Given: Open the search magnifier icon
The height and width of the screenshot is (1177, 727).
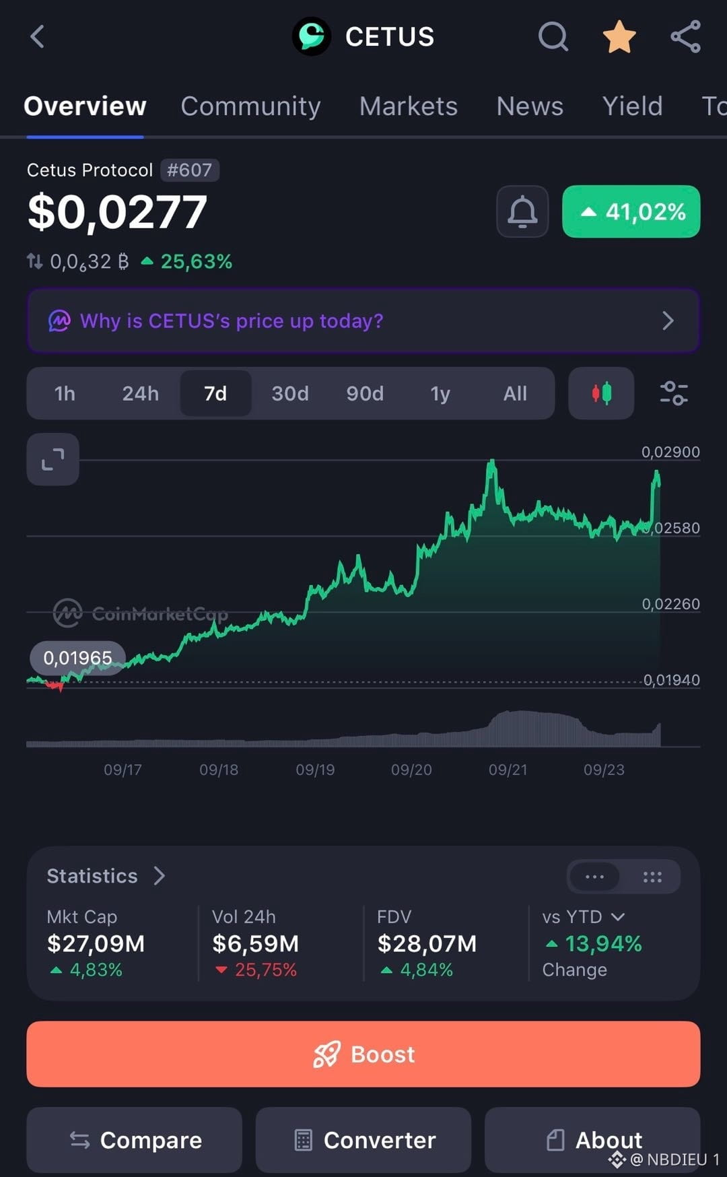Looking at the screenshot, I should tap(553, 36).
